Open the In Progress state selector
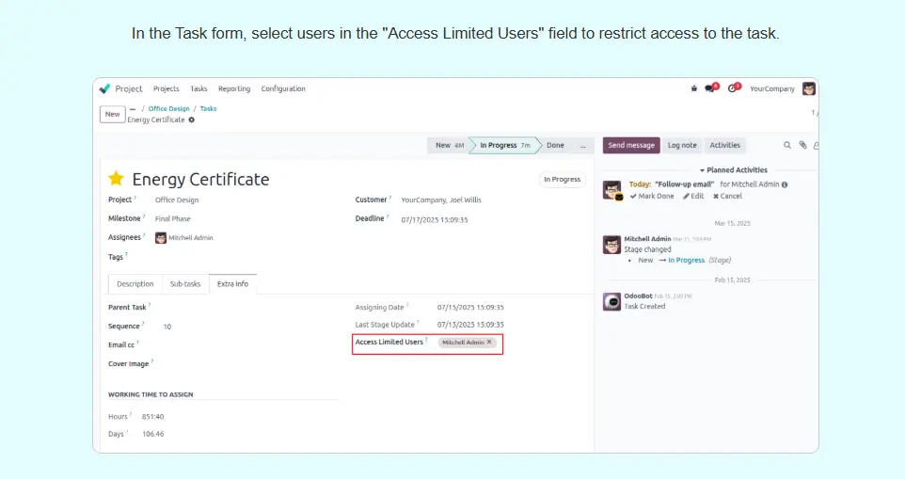905x479 pixels. click(562, 179)
